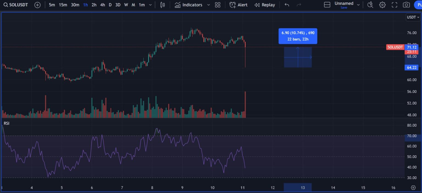Open the USDT currency selector

[x=413, y=17]
